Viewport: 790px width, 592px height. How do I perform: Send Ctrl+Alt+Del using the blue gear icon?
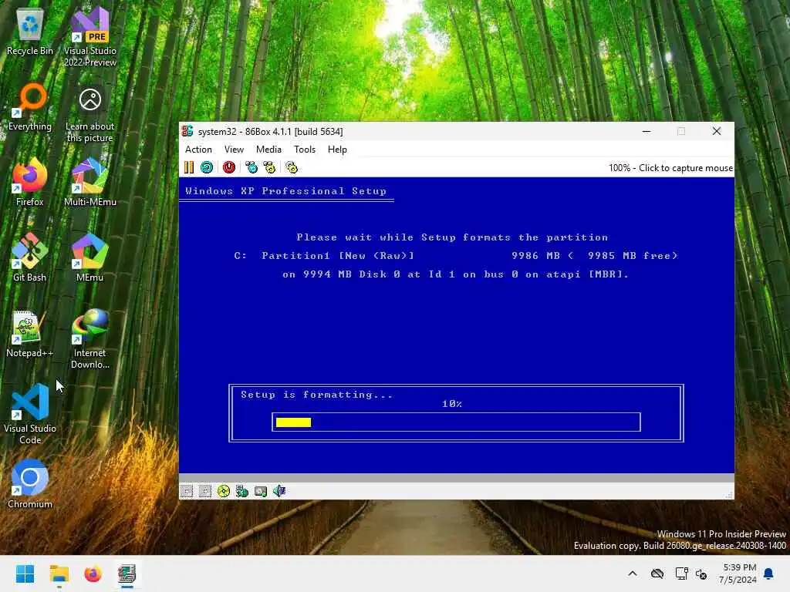252,167
